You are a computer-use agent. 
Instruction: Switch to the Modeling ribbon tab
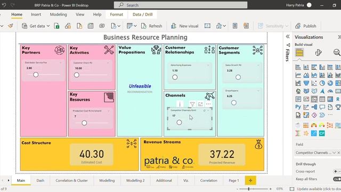click(58, 14)
